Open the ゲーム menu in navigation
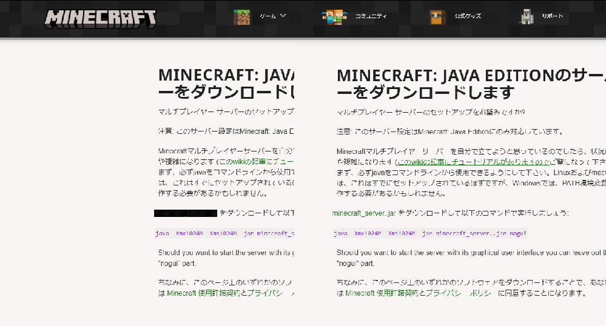Image resolution: width=606 pixels, height=326 pixels. pyautogui.click(x=268, y=16)
